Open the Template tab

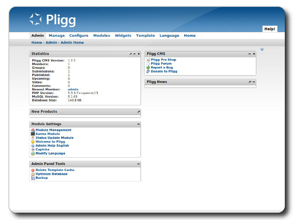(145, 36)
